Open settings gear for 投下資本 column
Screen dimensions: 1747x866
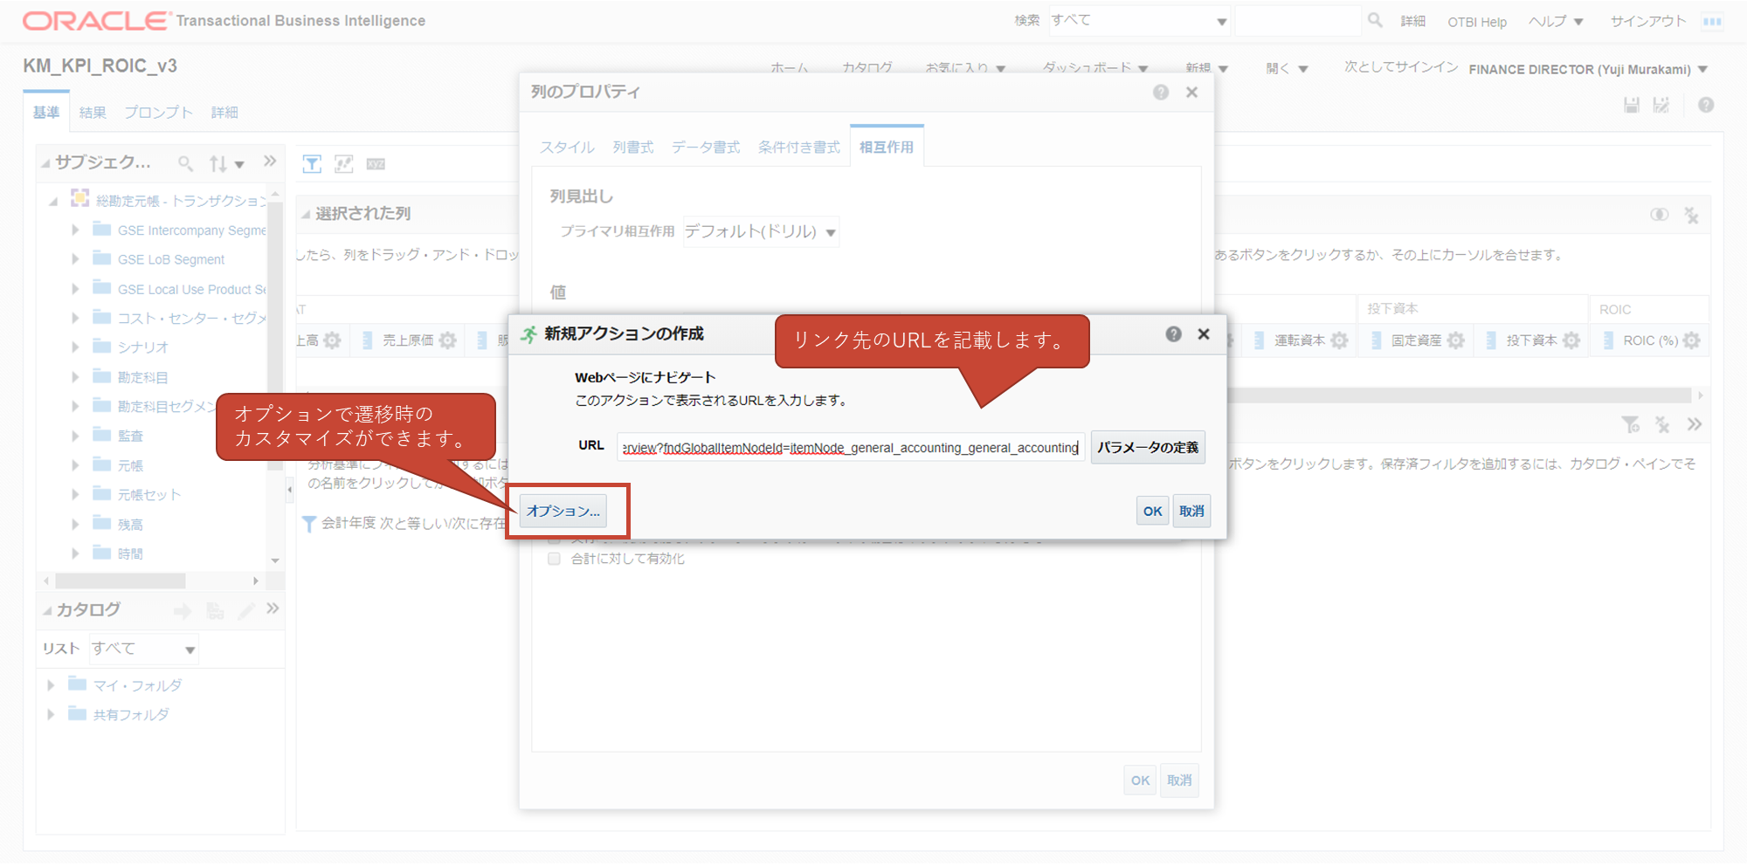pos(1571,340)
